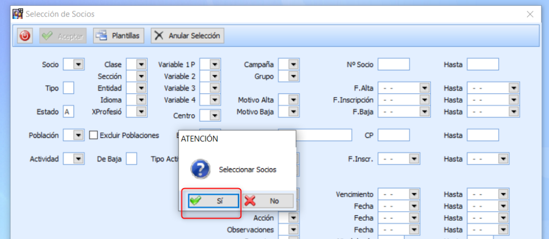Focus the Estado field containing A

tap(69, 111)
